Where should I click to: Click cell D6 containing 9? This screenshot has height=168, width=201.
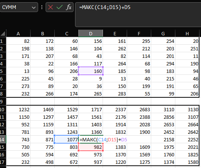pos(91,79)
